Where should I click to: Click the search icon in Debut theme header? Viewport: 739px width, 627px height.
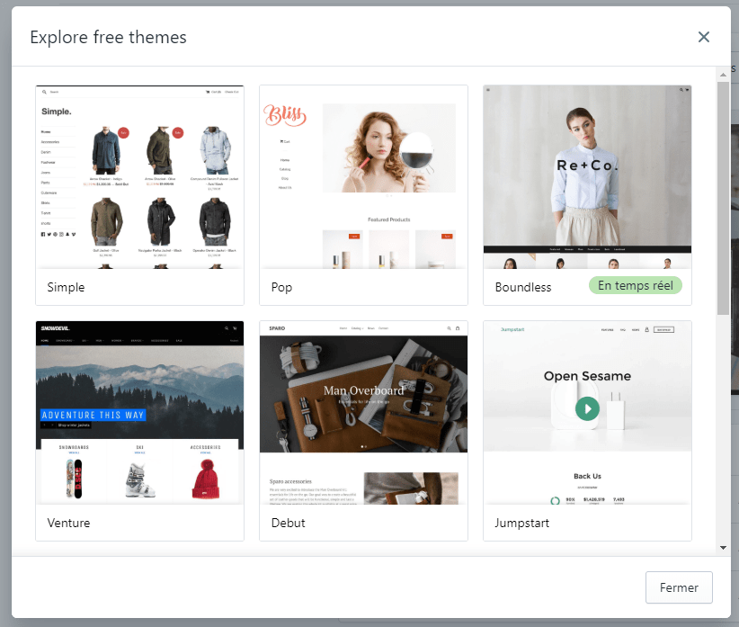450,328
